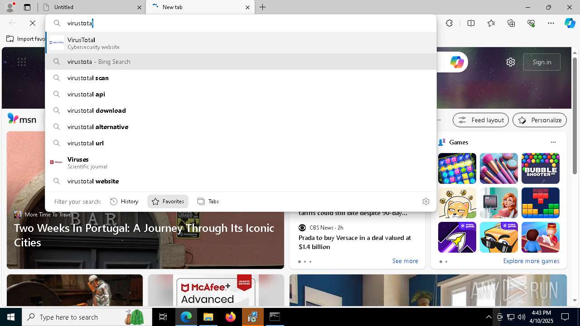Open the taskbar clock showing 4:43 PM
This screenshot has height=326, width=580.
click(x=541, y=317)
